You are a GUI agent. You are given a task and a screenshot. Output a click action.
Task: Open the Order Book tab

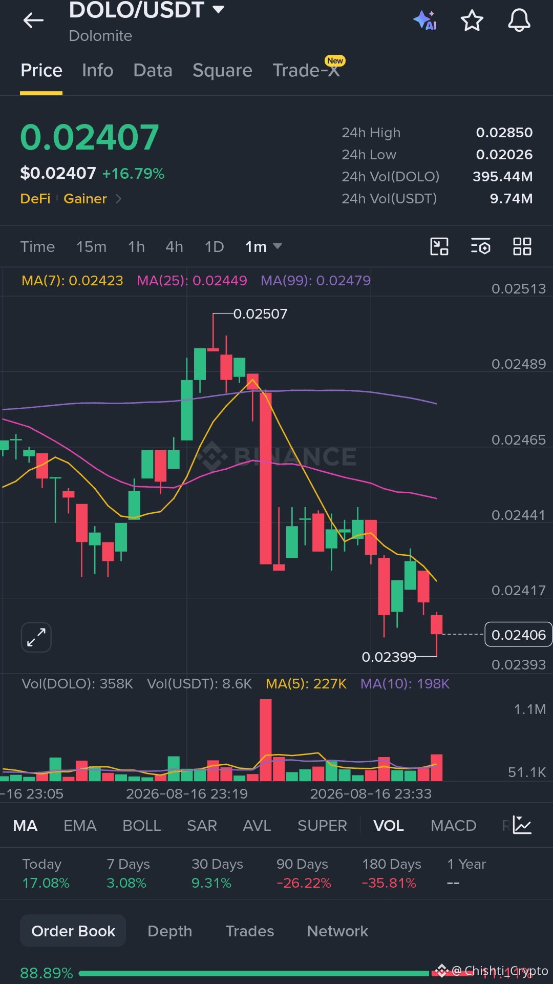73,931
